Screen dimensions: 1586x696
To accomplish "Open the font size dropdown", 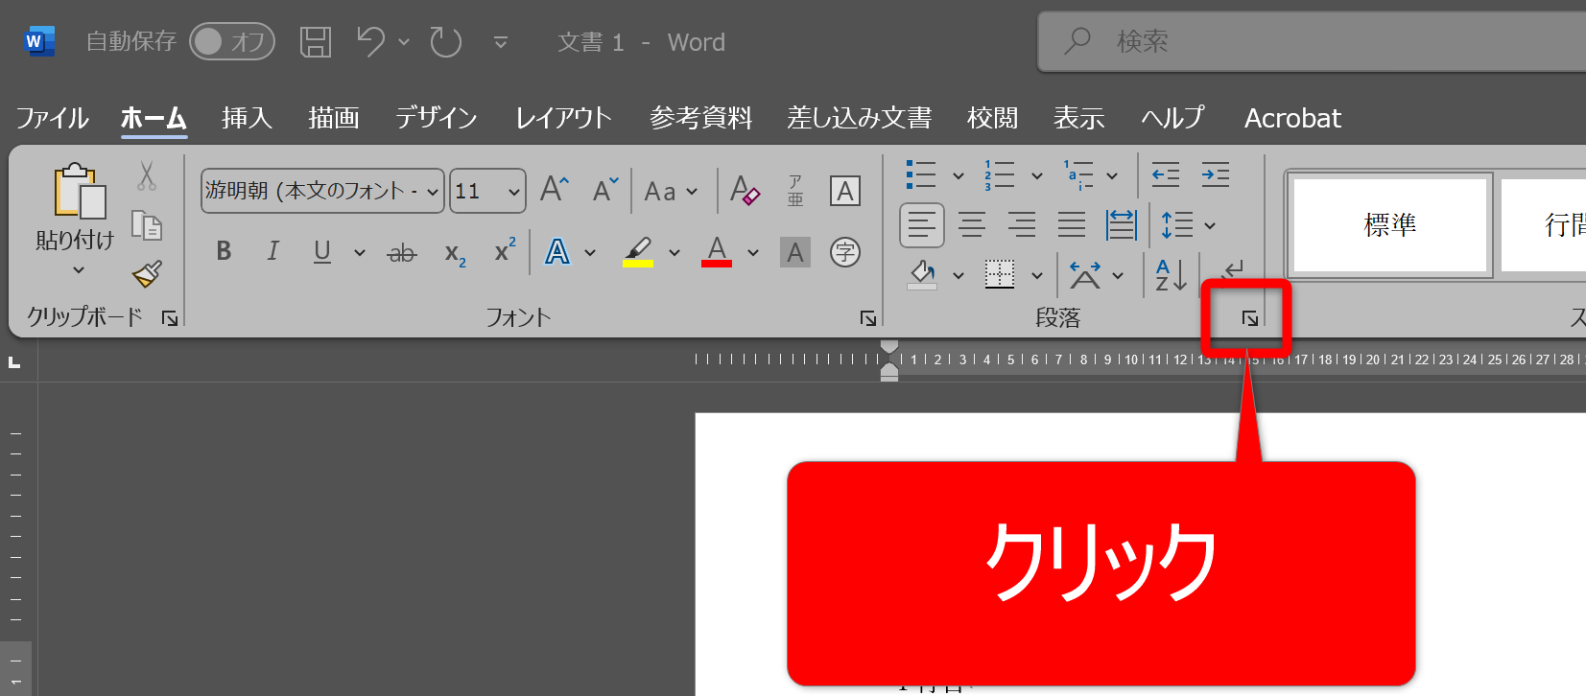I will pos(514,192).
